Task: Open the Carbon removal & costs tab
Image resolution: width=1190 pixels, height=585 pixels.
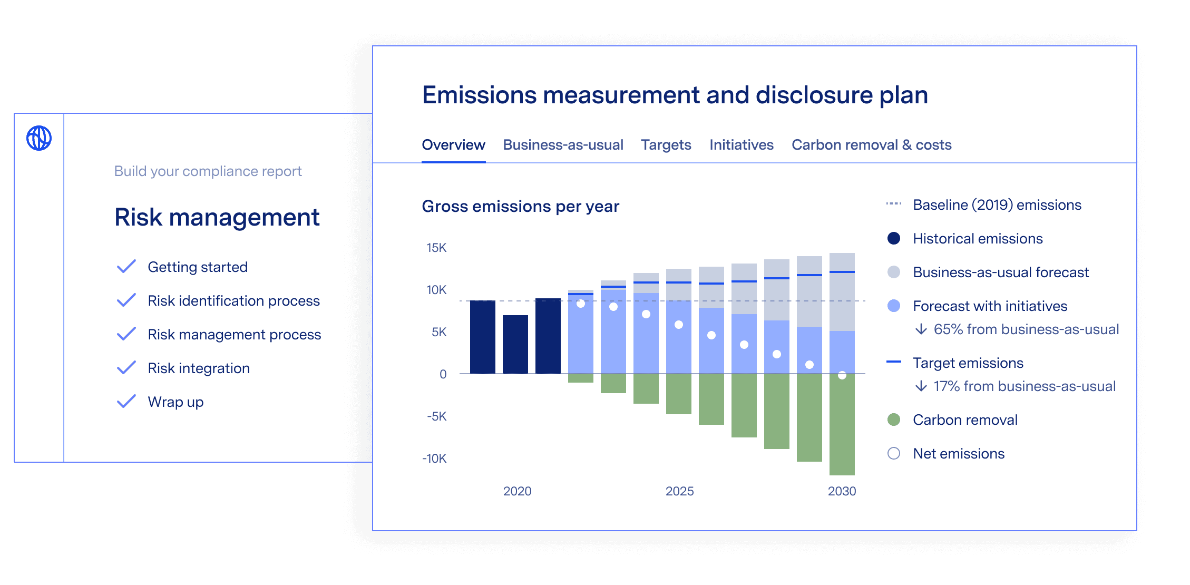Action: (871, 145)
